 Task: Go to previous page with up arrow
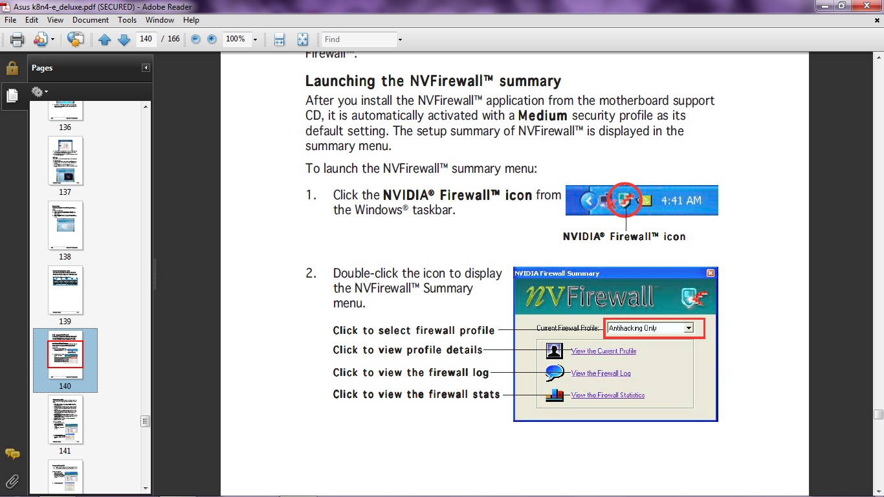coord(105,39)
